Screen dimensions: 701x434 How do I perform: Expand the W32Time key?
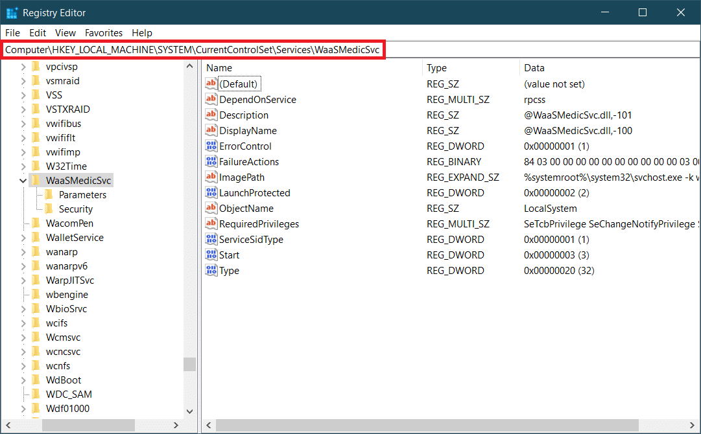point(23,166)
